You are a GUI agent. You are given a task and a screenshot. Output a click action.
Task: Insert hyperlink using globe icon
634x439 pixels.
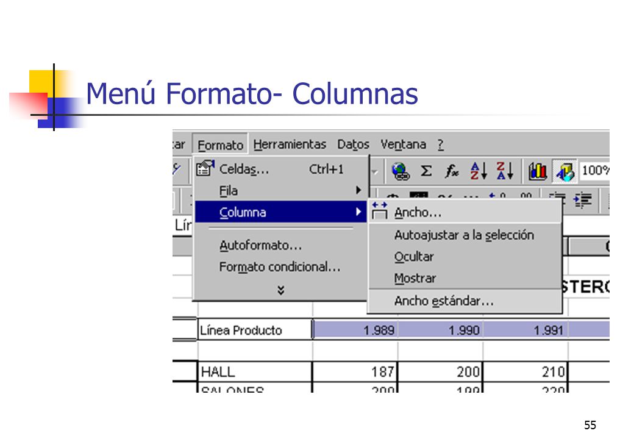coord(401,171)
